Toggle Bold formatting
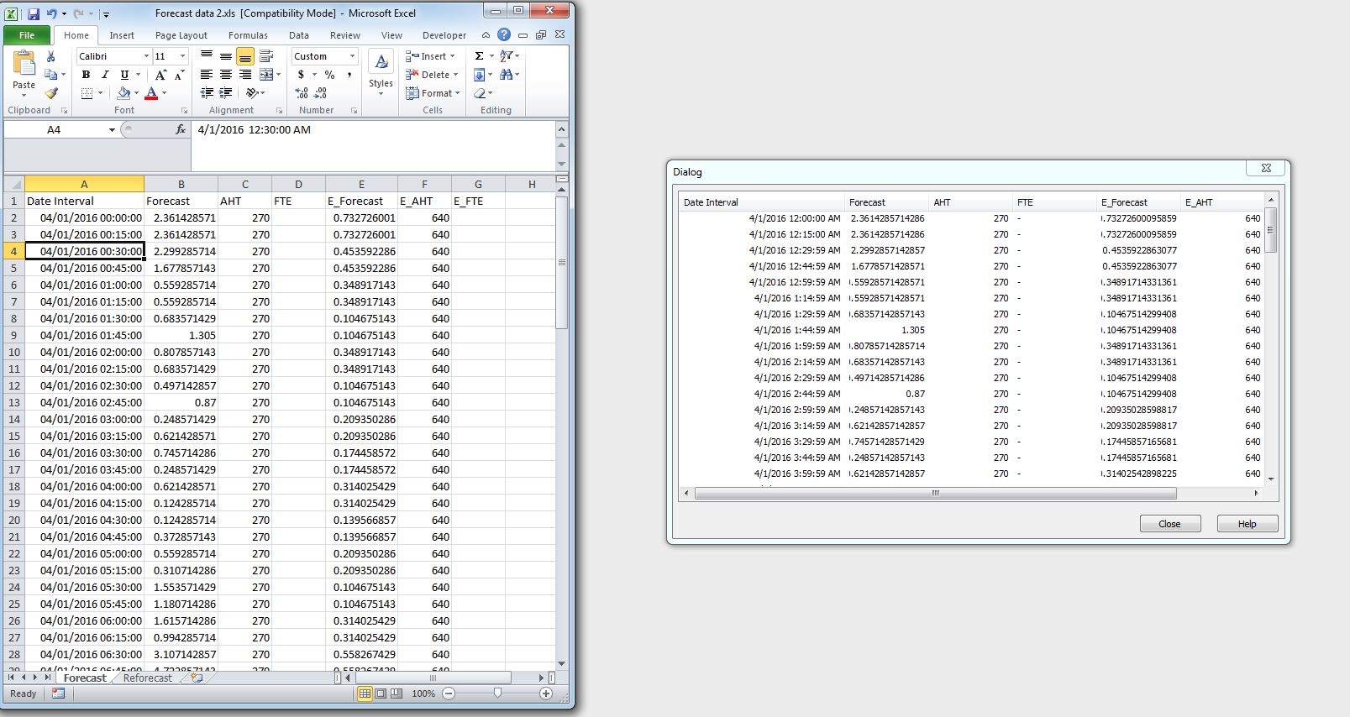 click(x=86, y=75)
